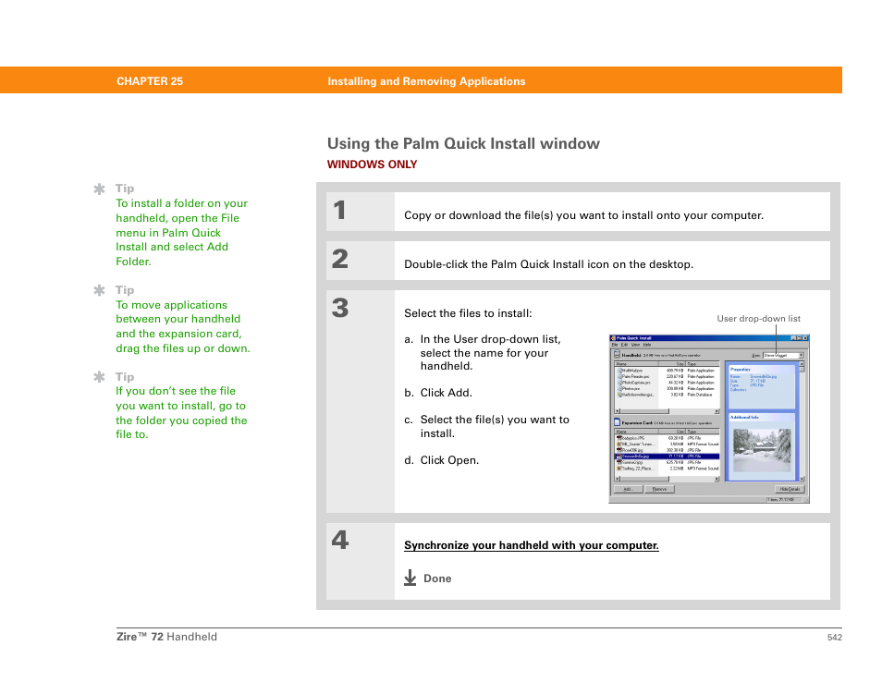This screenshot has width=882, height=682.
Task: Open the File menu in Palm Quick Install
Action: 615,345
